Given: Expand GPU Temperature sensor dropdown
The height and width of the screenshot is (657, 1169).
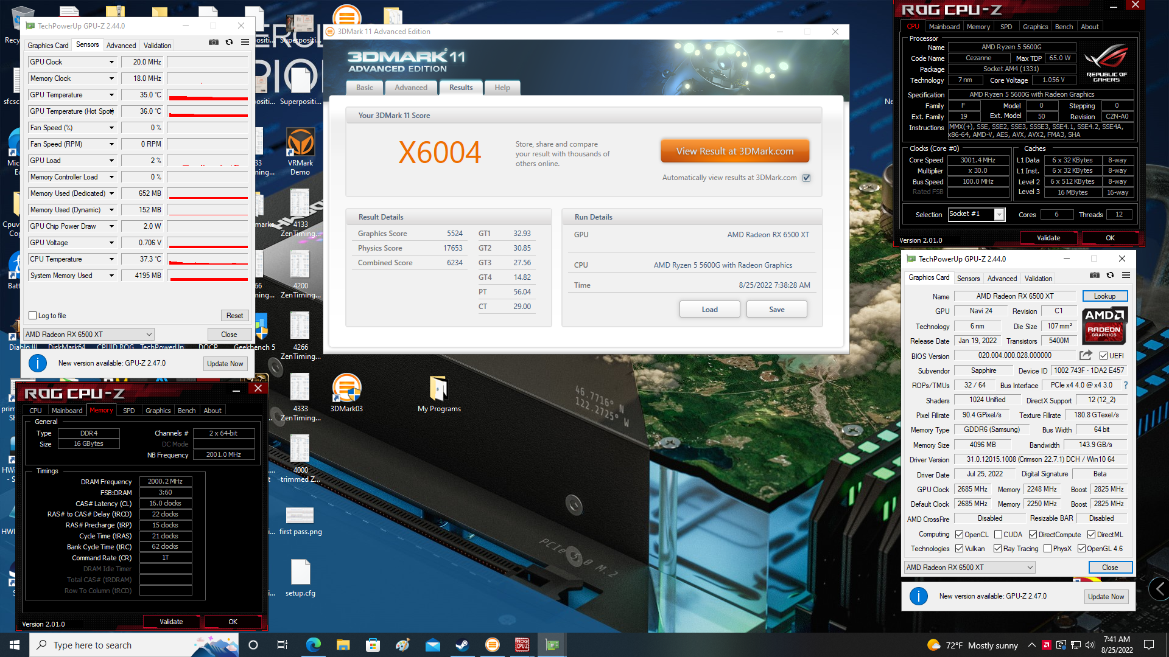Looking at the screenshot, I should (111, 95).
